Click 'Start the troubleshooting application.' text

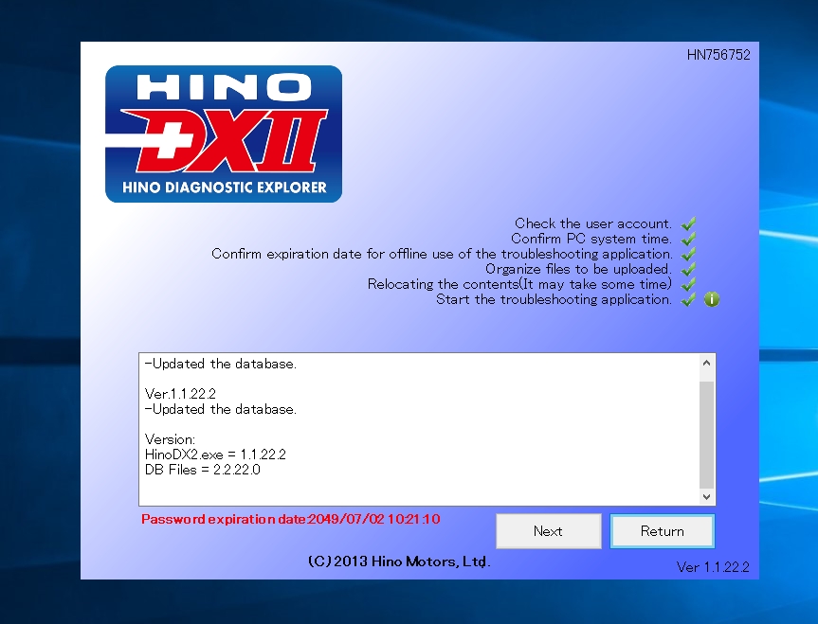(554, 299)
